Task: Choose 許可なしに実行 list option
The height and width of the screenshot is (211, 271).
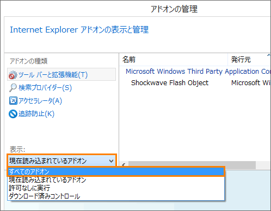Action: (116, 188)
